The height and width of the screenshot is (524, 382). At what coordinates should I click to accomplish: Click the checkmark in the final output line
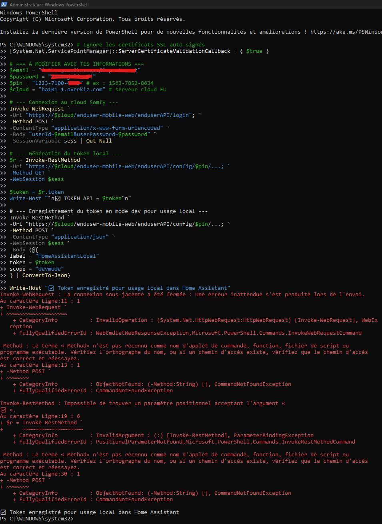click(x=3, y=512)
